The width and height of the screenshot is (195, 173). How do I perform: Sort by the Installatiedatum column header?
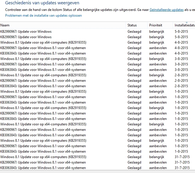coord(184,25)
